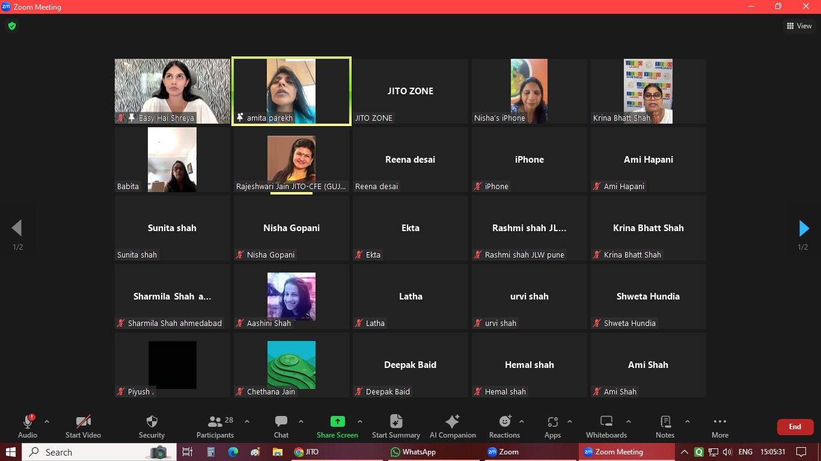Select the Easy Hai Shreya video tile
Screen dimensions: 821x461
pyautogui.click(x=172, y=91)
